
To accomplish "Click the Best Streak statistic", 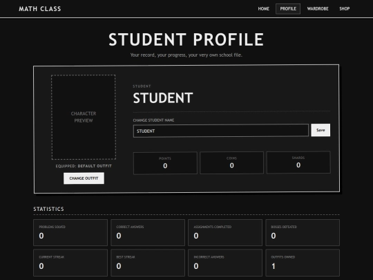I will coord(148,263).
